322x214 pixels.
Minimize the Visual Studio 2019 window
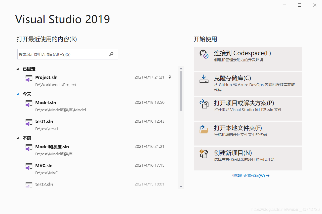click(x=285, y=5)
